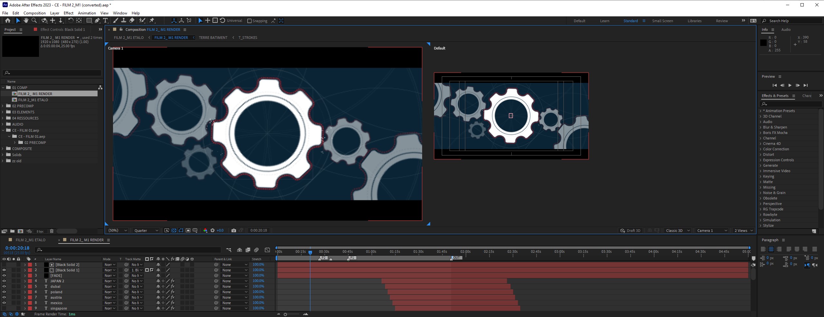Click the Draft 3D button
Image resolution: width=824 pixels, height=317 pixels.
pyautogui.click(x=630, y=231)
